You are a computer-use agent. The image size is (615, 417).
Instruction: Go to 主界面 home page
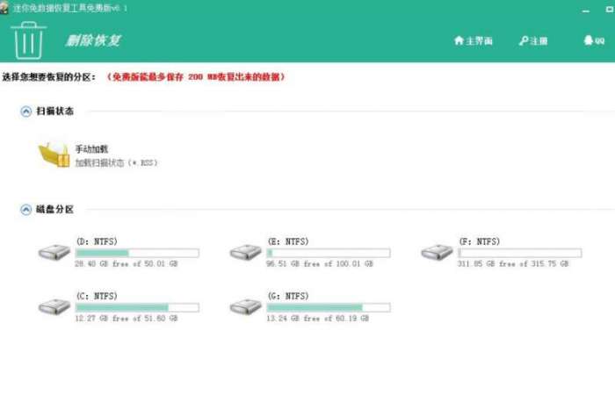tap(473, 41)
